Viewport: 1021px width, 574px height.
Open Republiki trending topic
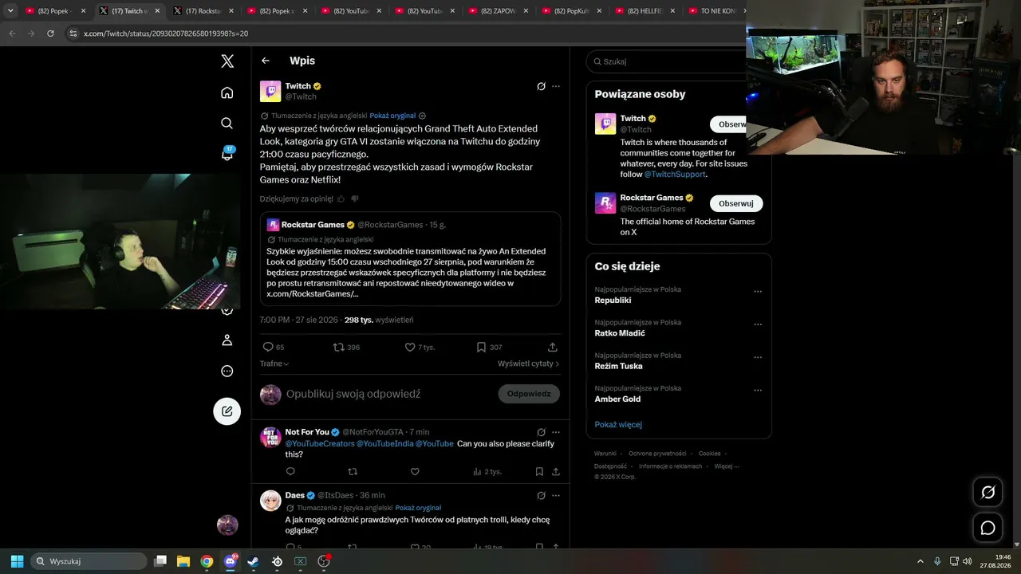click(x=613, y=301)
